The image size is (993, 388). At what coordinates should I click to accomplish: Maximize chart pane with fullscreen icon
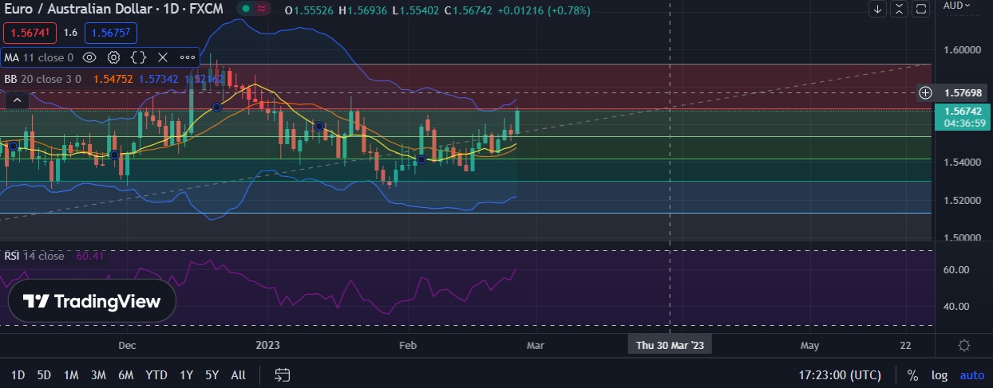click(921, 9)
